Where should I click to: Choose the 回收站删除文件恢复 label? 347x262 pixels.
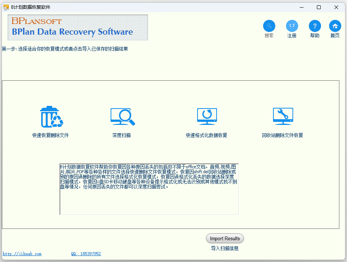282,135
